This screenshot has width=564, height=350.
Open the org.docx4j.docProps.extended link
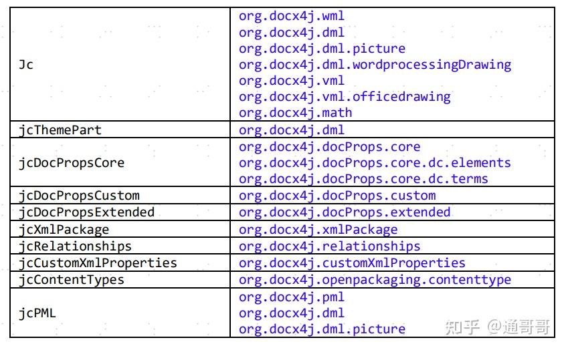(x=345, y=212)
